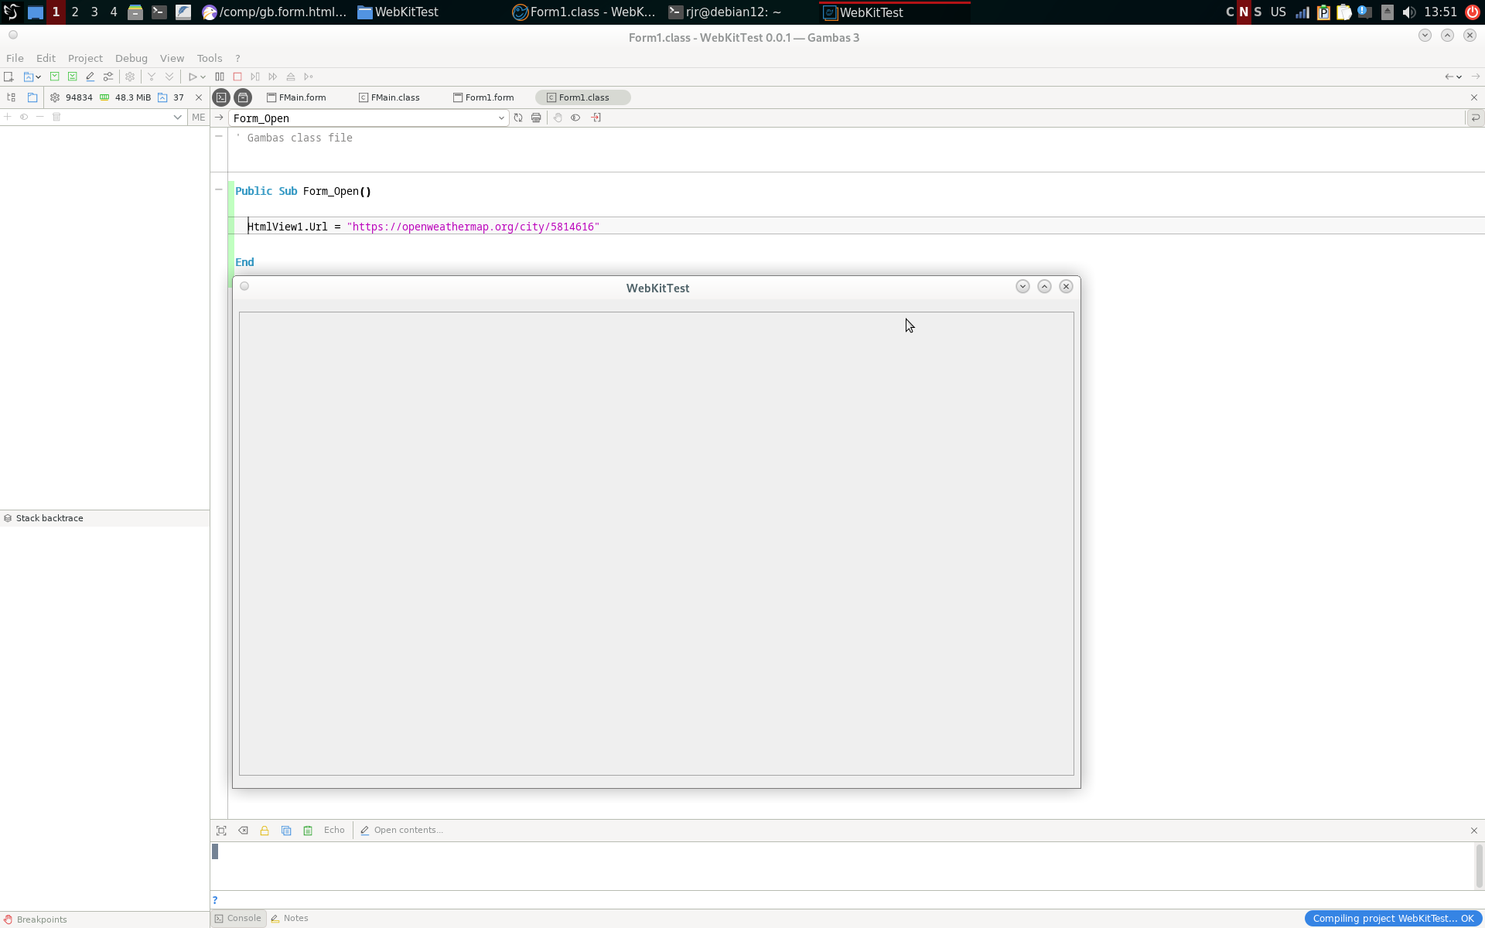Click the project properties sliders icon

[108, 77]
